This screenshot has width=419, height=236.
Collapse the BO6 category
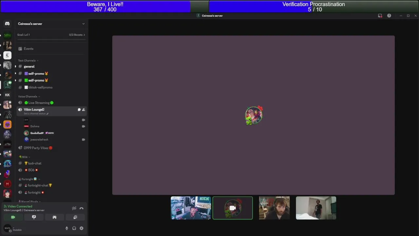pyautogui.click(x=24, y=157)
